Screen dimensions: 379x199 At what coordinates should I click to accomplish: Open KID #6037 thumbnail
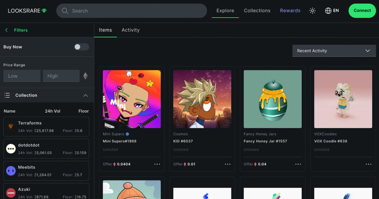click(202, 99)
